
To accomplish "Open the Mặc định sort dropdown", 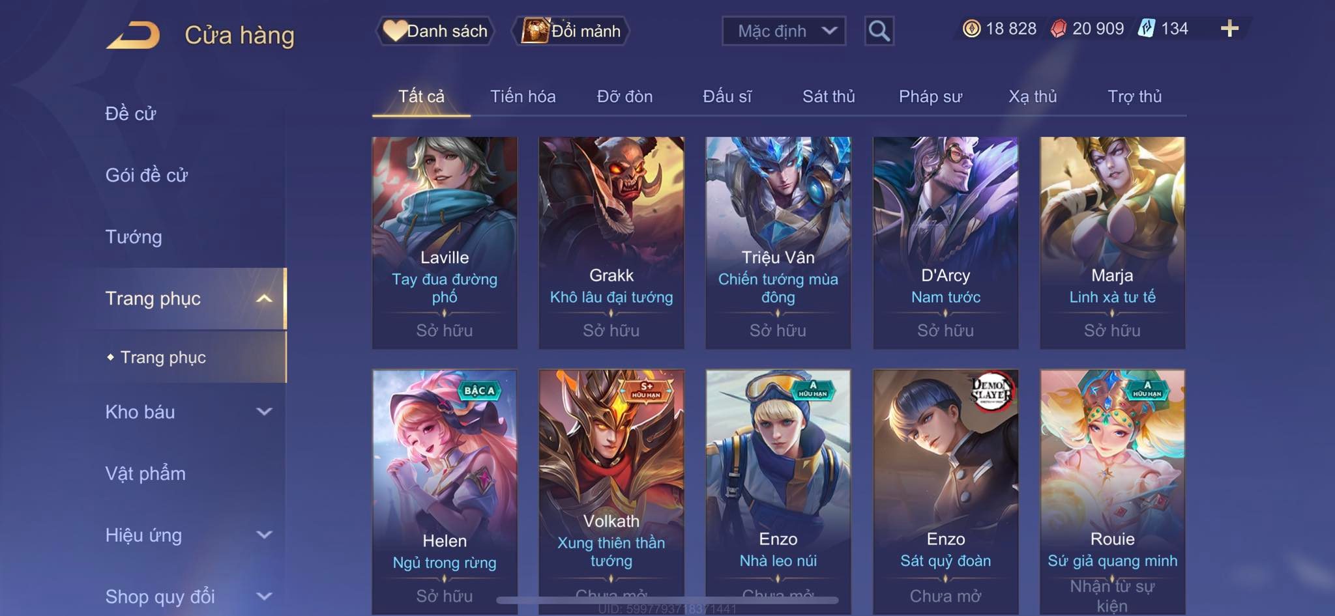I will click(784, 31).
